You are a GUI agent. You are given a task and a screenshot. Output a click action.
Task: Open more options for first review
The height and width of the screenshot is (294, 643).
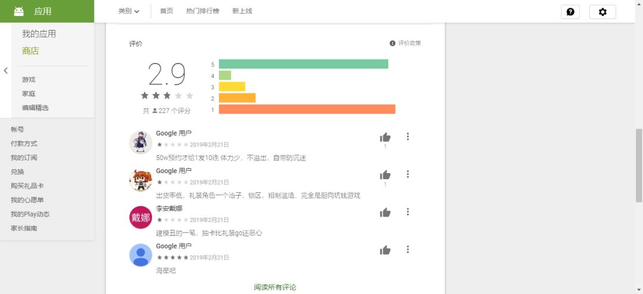pyautogui.click(x=408, y=136)
